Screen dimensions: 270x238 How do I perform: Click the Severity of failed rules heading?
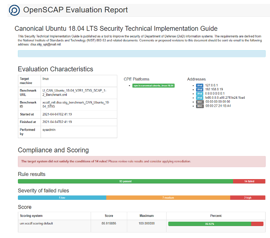(x=43, y=191)
